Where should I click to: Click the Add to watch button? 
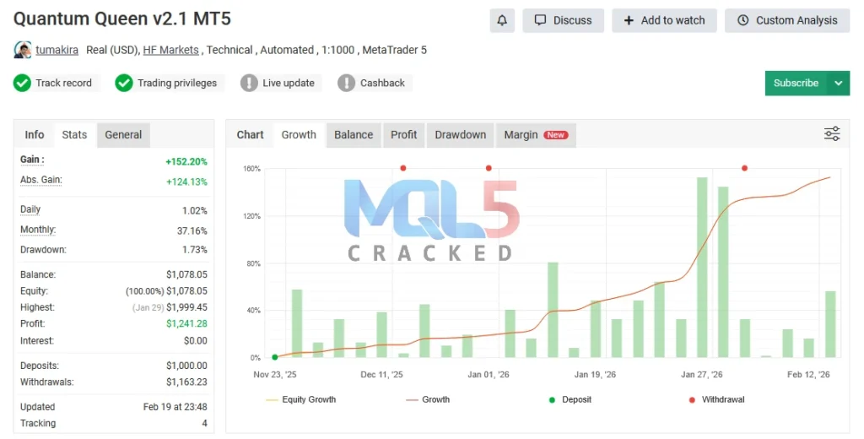click(x=664, y=20)
